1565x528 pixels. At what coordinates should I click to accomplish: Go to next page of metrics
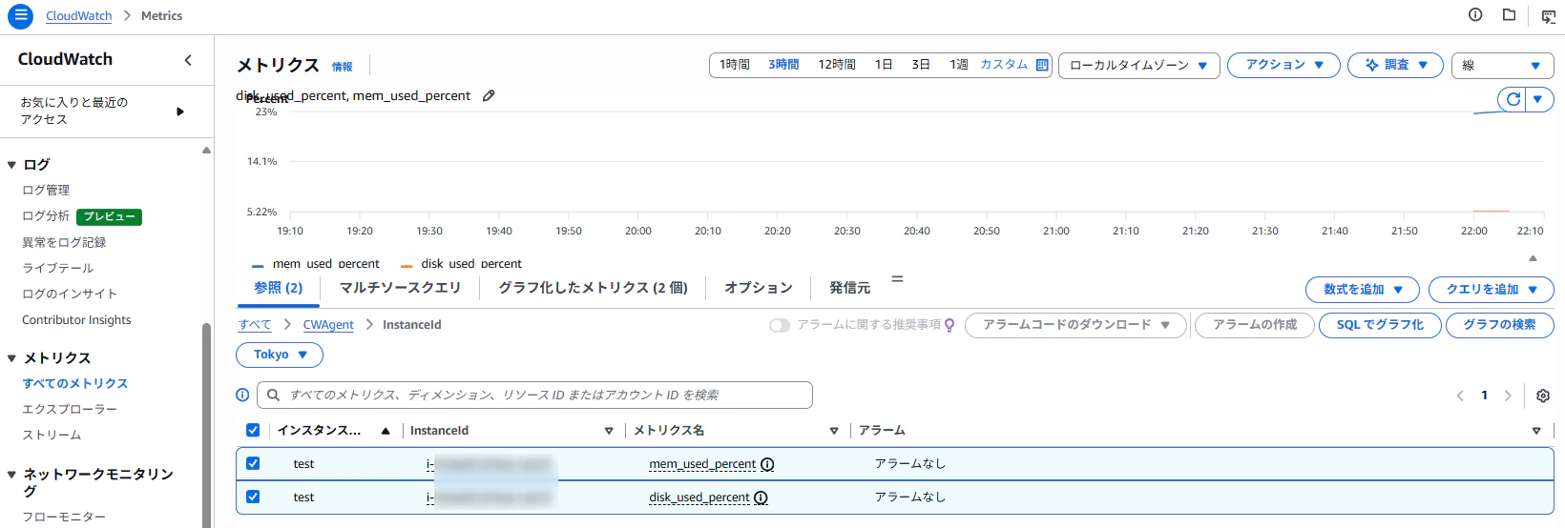click(1508, 396)
